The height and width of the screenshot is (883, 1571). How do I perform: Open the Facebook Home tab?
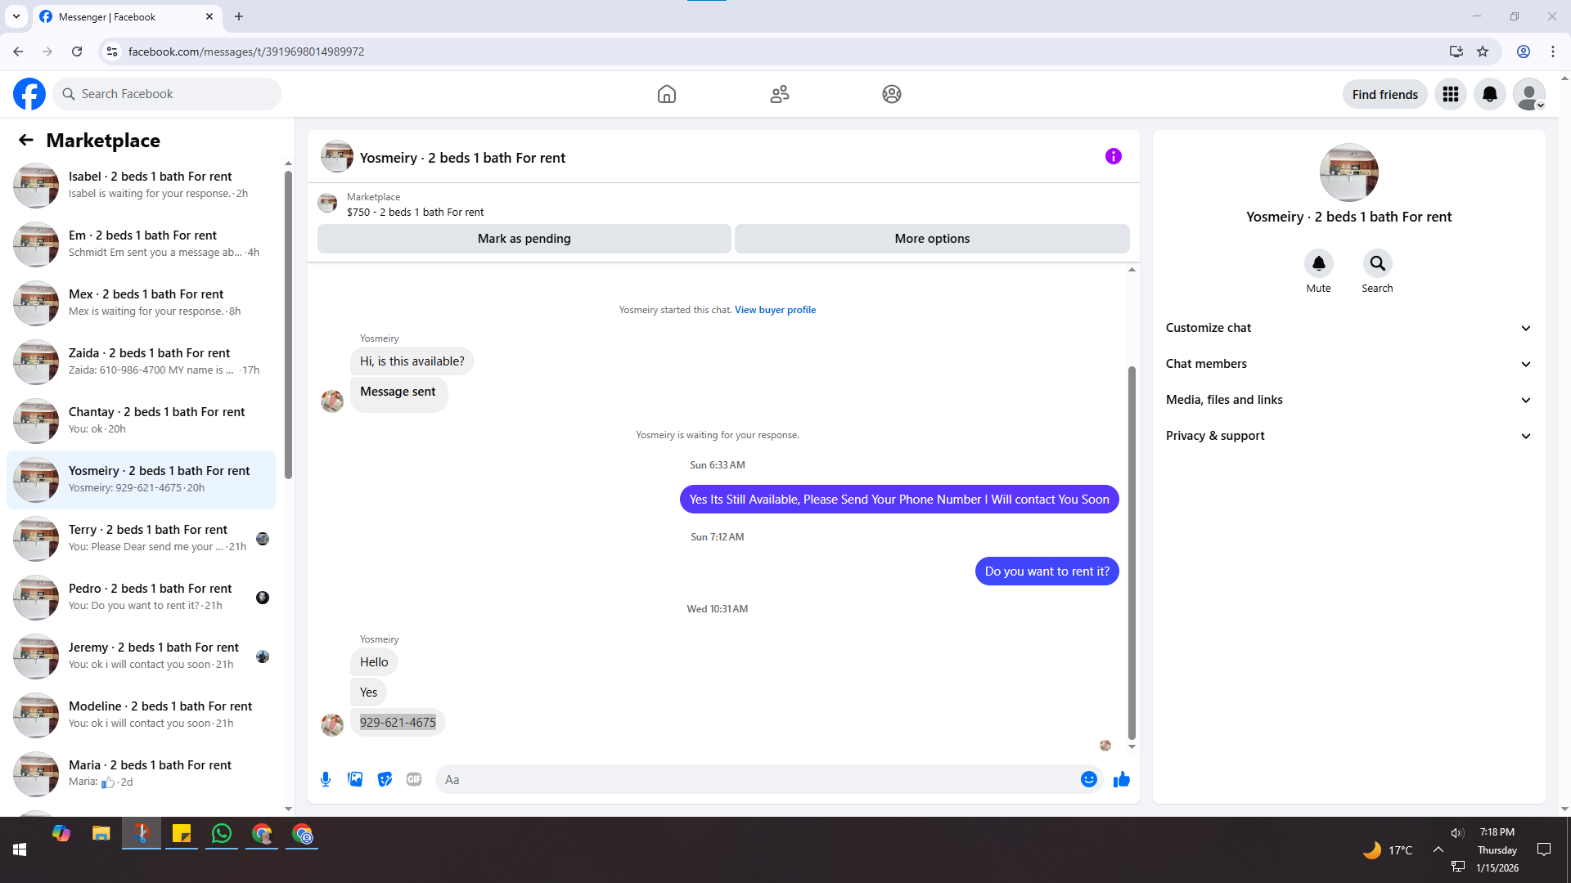666,94
